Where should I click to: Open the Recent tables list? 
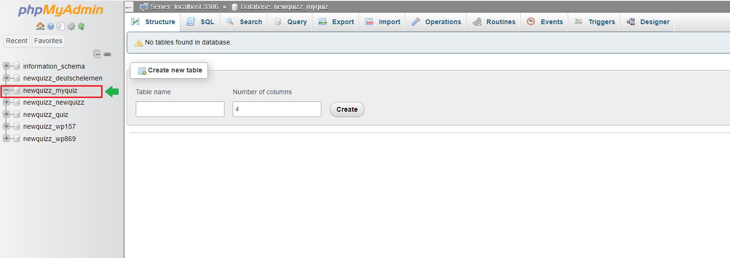coord(17,41)
